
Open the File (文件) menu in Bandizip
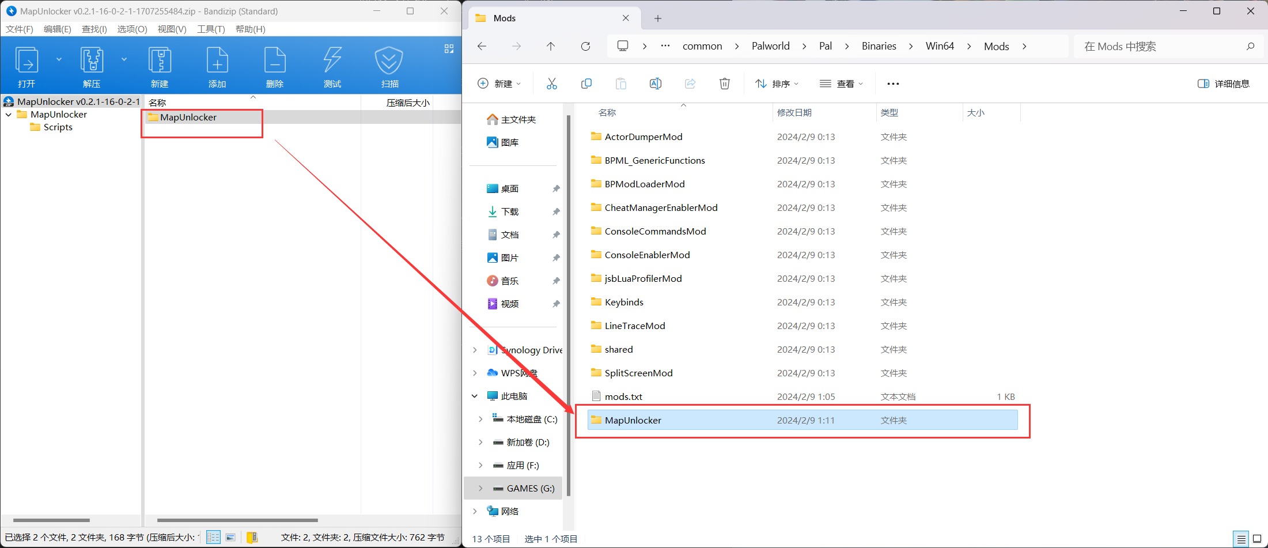pos(19,29)
